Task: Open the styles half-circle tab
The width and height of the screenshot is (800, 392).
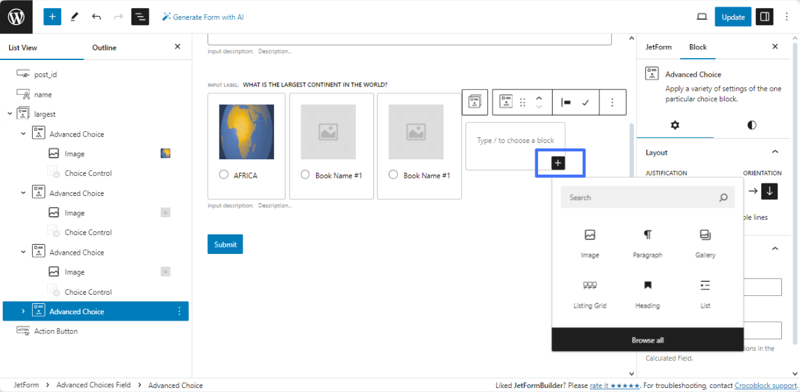Action: click(752, 125)
